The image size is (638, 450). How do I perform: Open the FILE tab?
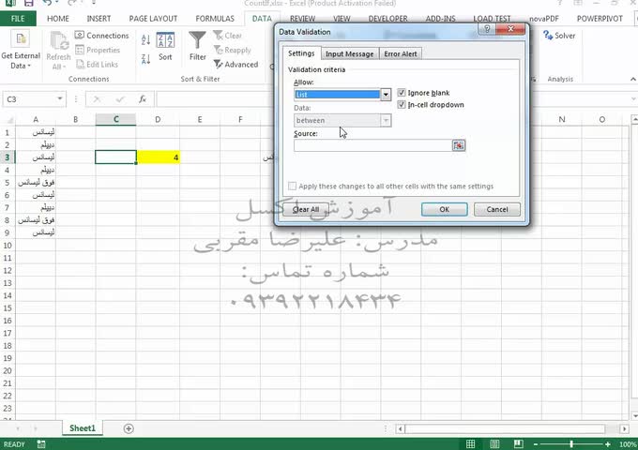18,19
